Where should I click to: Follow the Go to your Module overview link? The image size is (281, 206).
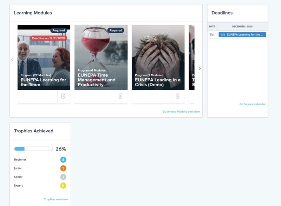[181, 112]
